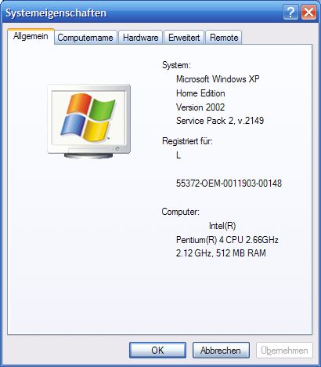
Task: Click the Pentium(R) 4 CPU 2.66GHz line
Action: coord(227,240)
